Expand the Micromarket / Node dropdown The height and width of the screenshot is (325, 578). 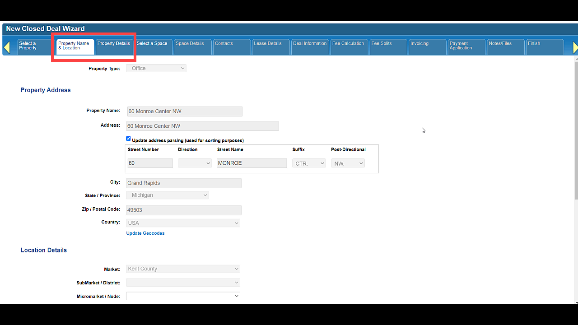(x=183, y=296)
